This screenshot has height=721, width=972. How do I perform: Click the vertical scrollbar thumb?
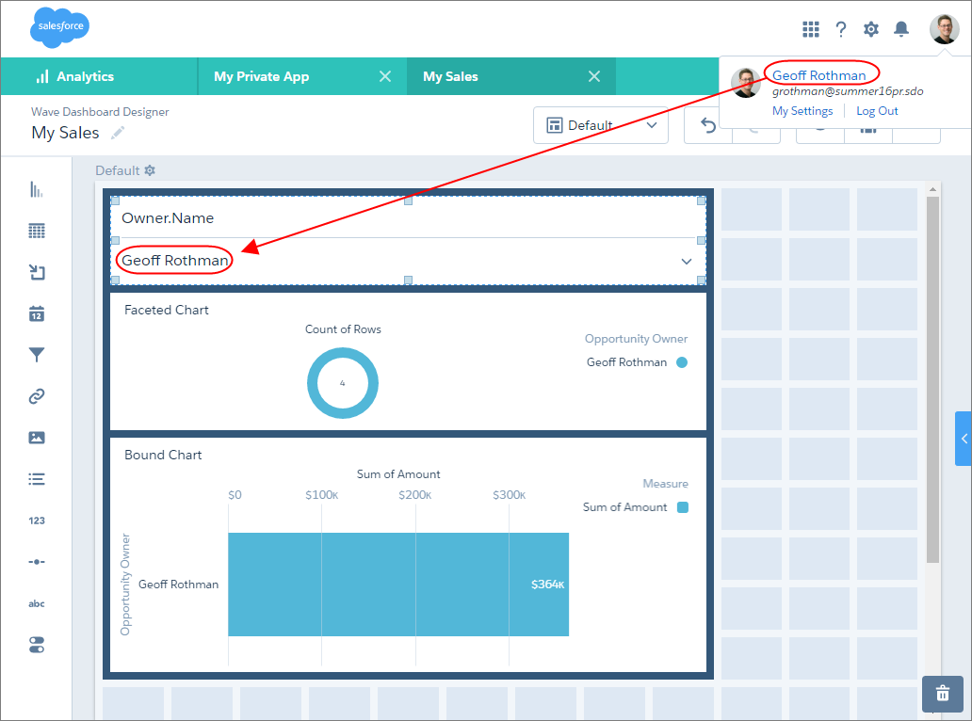click(x=932, y=379)
